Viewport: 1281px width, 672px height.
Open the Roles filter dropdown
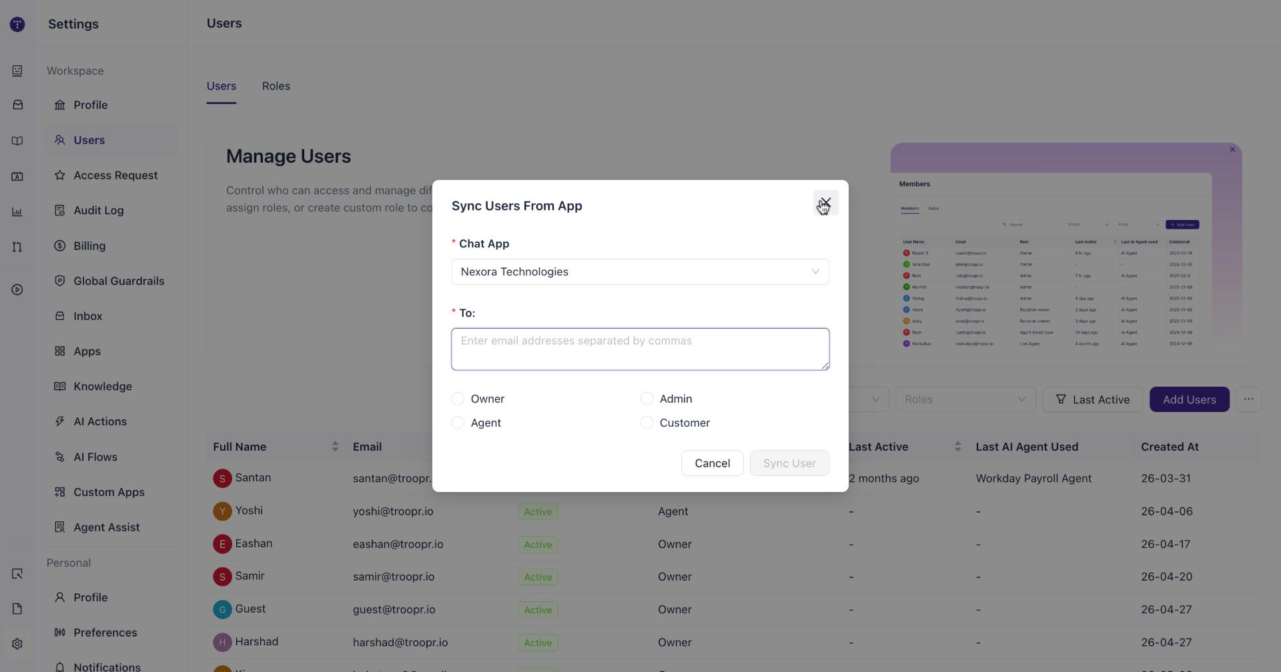click(x=965, y=399)
